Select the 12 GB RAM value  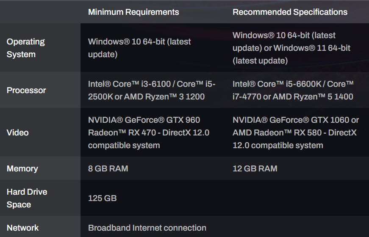pyautogui.click(x=255, y=168)
